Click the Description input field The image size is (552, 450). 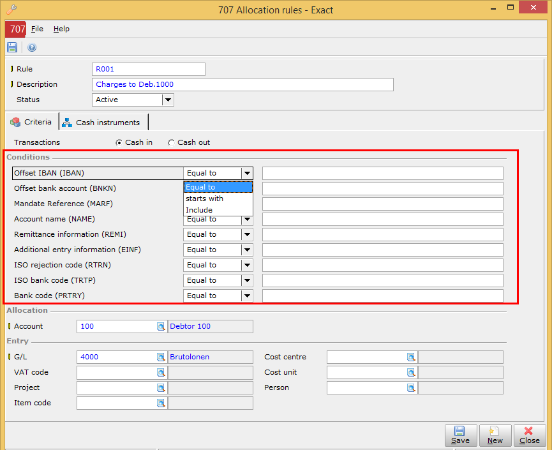click(x=242, y=84)
